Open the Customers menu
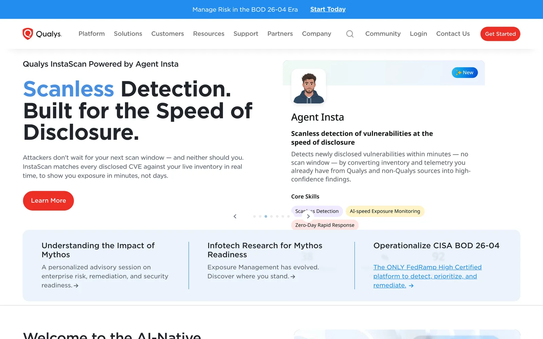This screenshot has height=339, width=543. [168, 34]
